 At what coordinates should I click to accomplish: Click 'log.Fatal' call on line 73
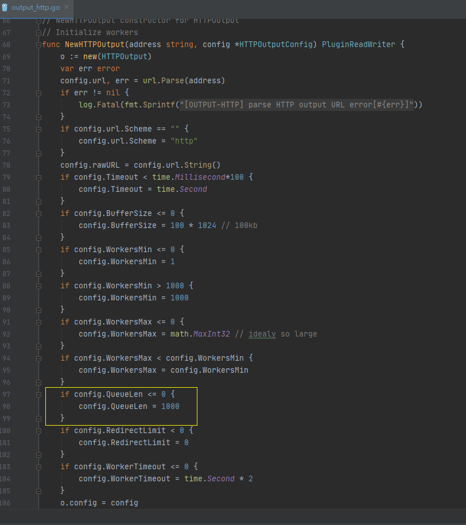pos(99,105)
